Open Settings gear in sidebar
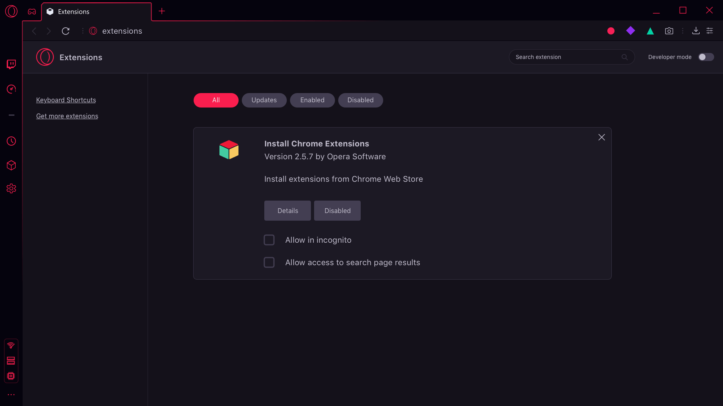723x406 pixels. [x=11, y=189]
